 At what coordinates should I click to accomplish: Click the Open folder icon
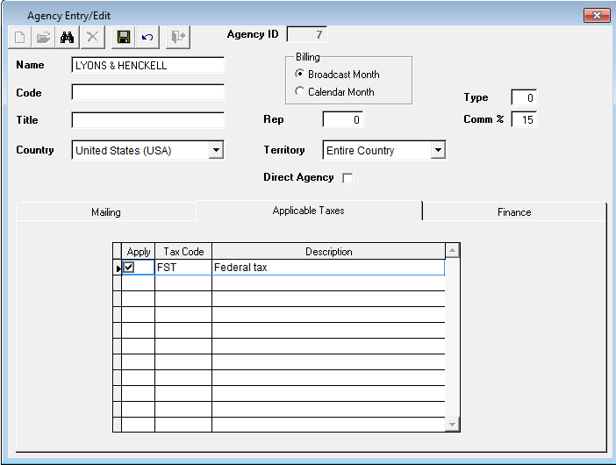(44, 37)
